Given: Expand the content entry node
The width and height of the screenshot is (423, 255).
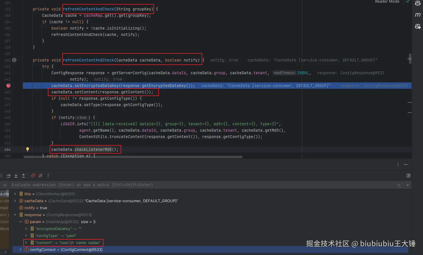Looking at the screenshot, I should (x=26, y=243).
